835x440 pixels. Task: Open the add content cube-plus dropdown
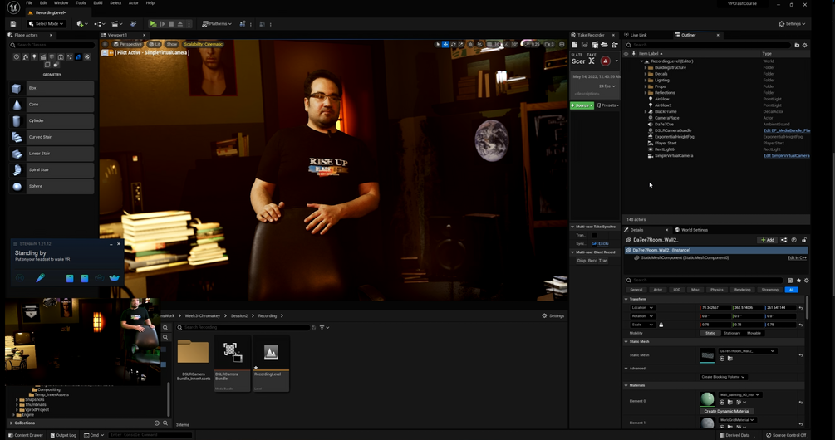click(x=81, y=24)
